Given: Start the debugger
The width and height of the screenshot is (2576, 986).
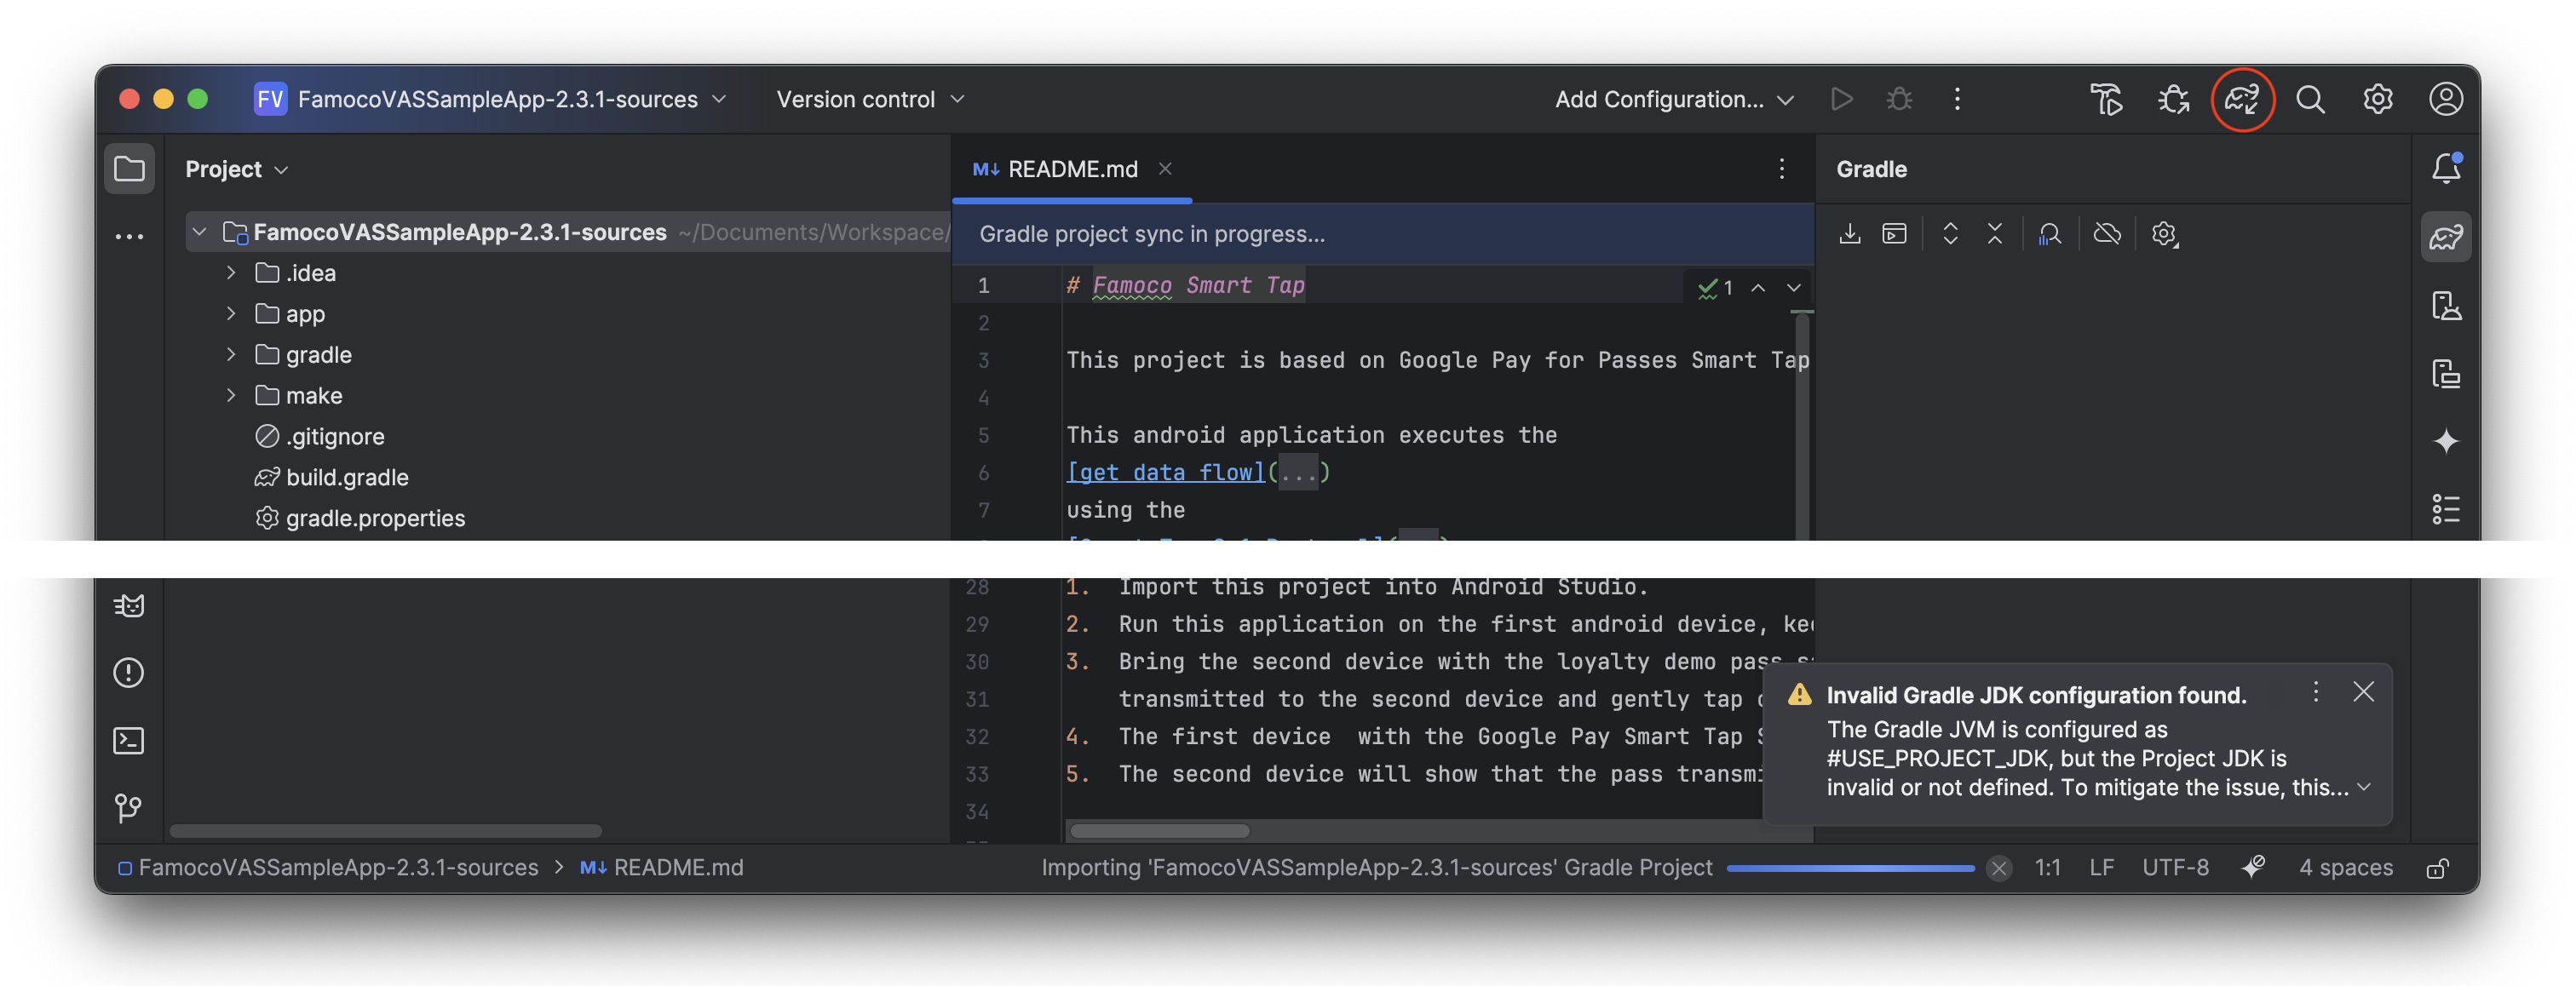Looking at the screenshot, I should (1898, 99).
